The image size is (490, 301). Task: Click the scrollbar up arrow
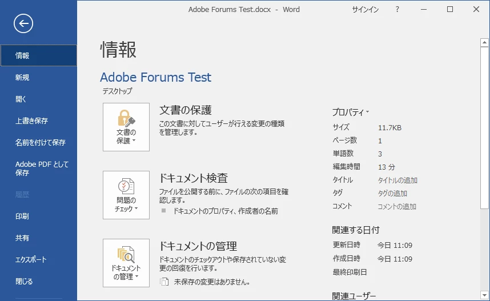coord(484,42)
